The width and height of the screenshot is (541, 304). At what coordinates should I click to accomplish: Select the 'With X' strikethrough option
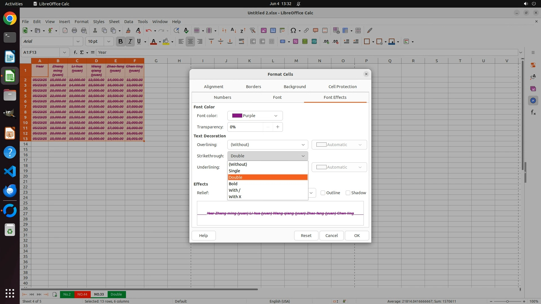click(235, 197)
